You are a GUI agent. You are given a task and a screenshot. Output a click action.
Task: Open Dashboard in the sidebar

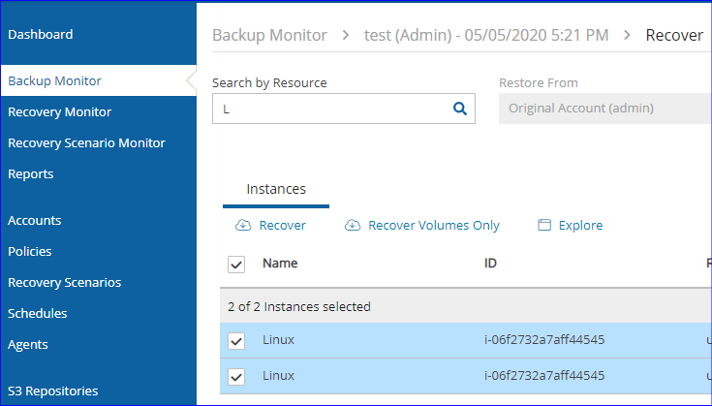[x=41, y=35]
